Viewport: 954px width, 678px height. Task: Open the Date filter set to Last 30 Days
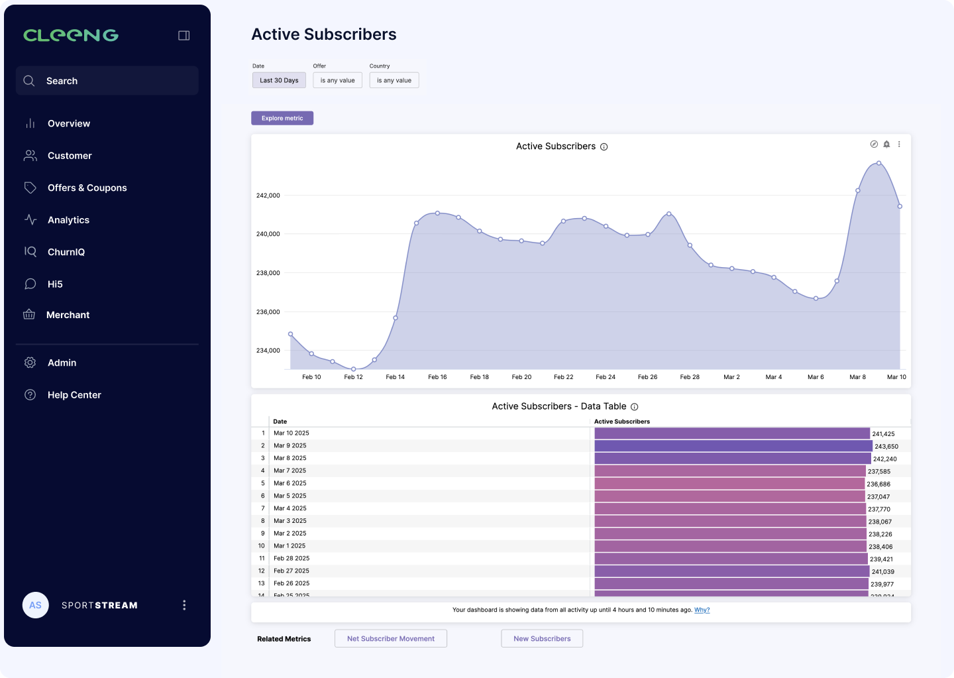(x=279, y=80)
